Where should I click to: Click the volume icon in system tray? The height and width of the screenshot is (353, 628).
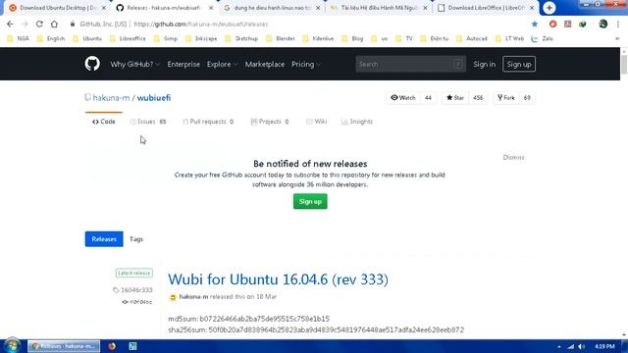(x=582, y=346)
